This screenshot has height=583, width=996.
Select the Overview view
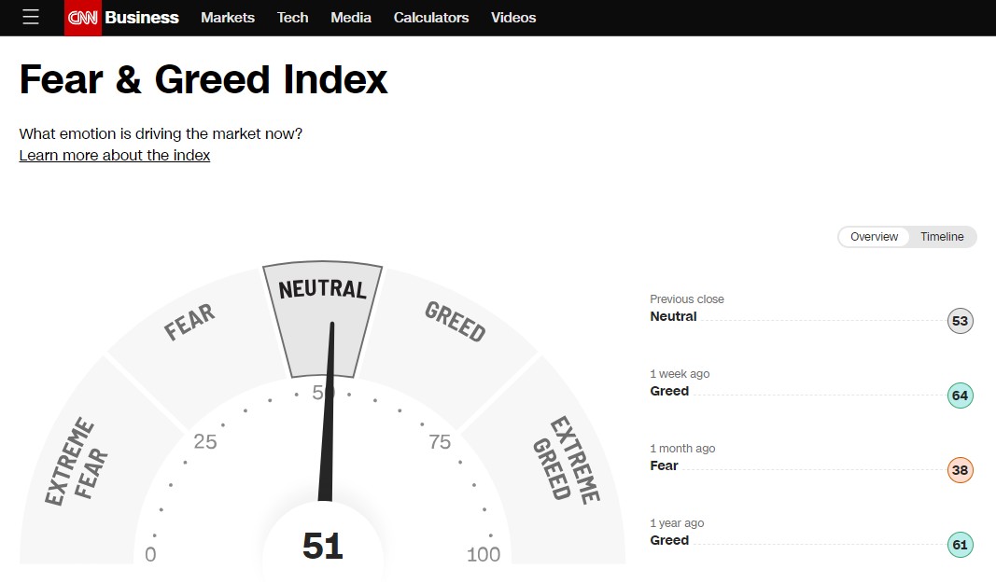(x=874, y=237)
